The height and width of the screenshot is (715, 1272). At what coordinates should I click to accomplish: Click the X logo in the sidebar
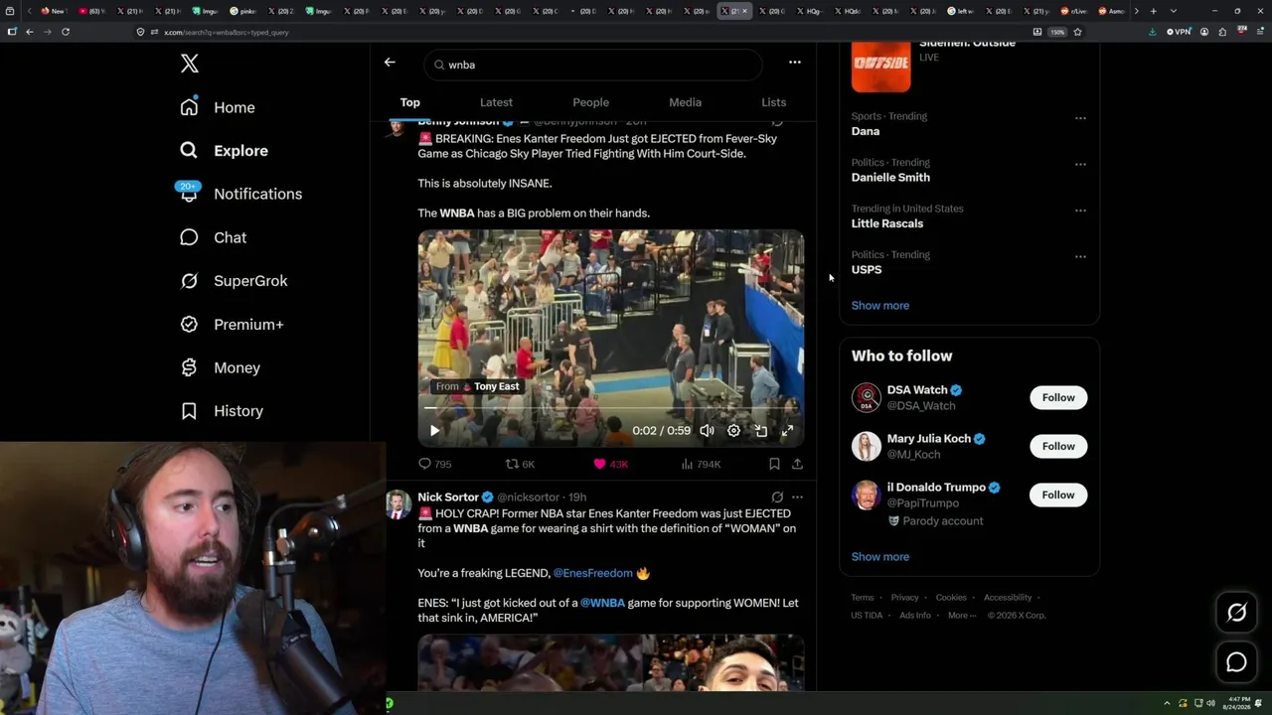[190, 65]
